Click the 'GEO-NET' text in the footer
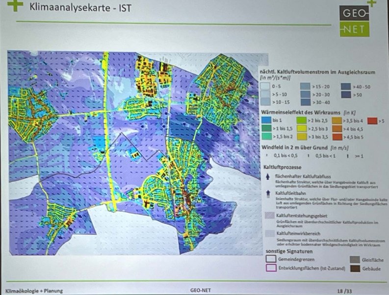This screenshot has height=295, width=389. (x=201, y=290)
